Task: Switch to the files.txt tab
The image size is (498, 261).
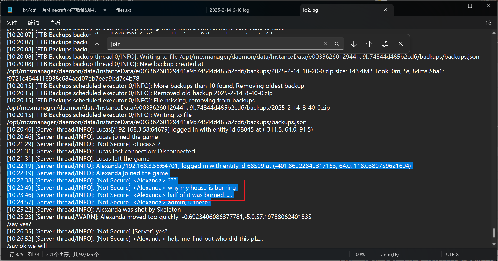Action: click(x=124, y=10)
